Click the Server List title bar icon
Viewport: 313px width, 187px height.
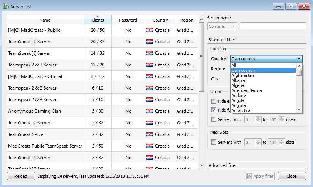click(6, 6)
